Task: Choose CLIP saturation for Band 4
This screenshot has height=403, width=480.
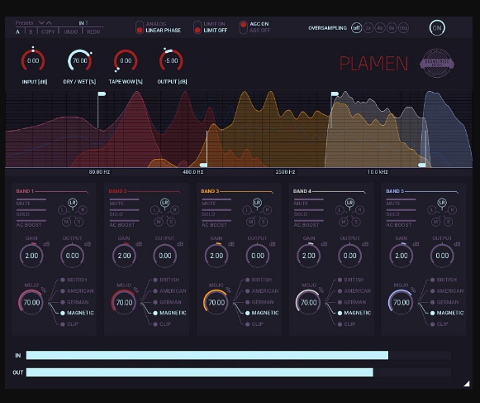Action: (346, 324)
